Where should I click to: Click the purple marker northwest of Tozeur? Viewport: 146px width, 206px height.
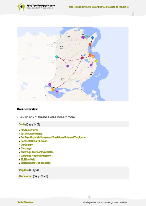(50, 84)
